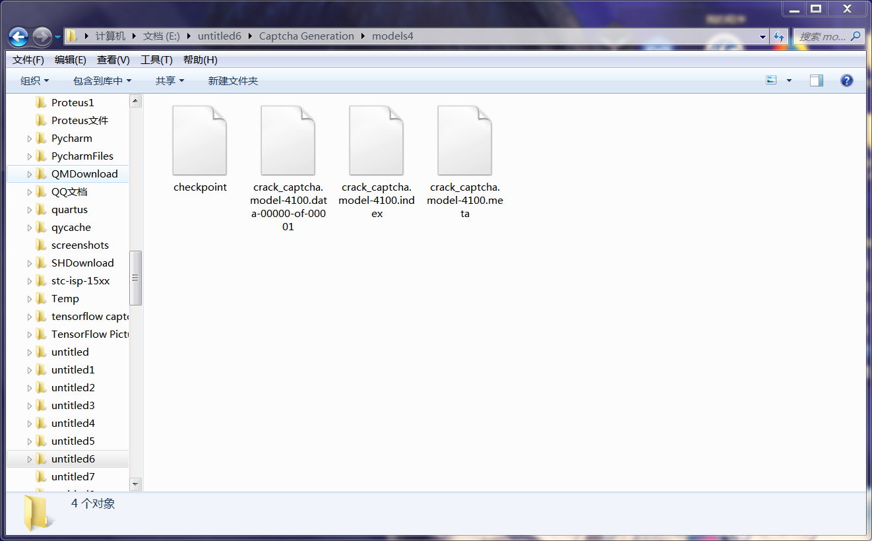Viewport: 872px width, 541px height.
Task: Click the folder tree scroll down arrow
Action: 136,484
